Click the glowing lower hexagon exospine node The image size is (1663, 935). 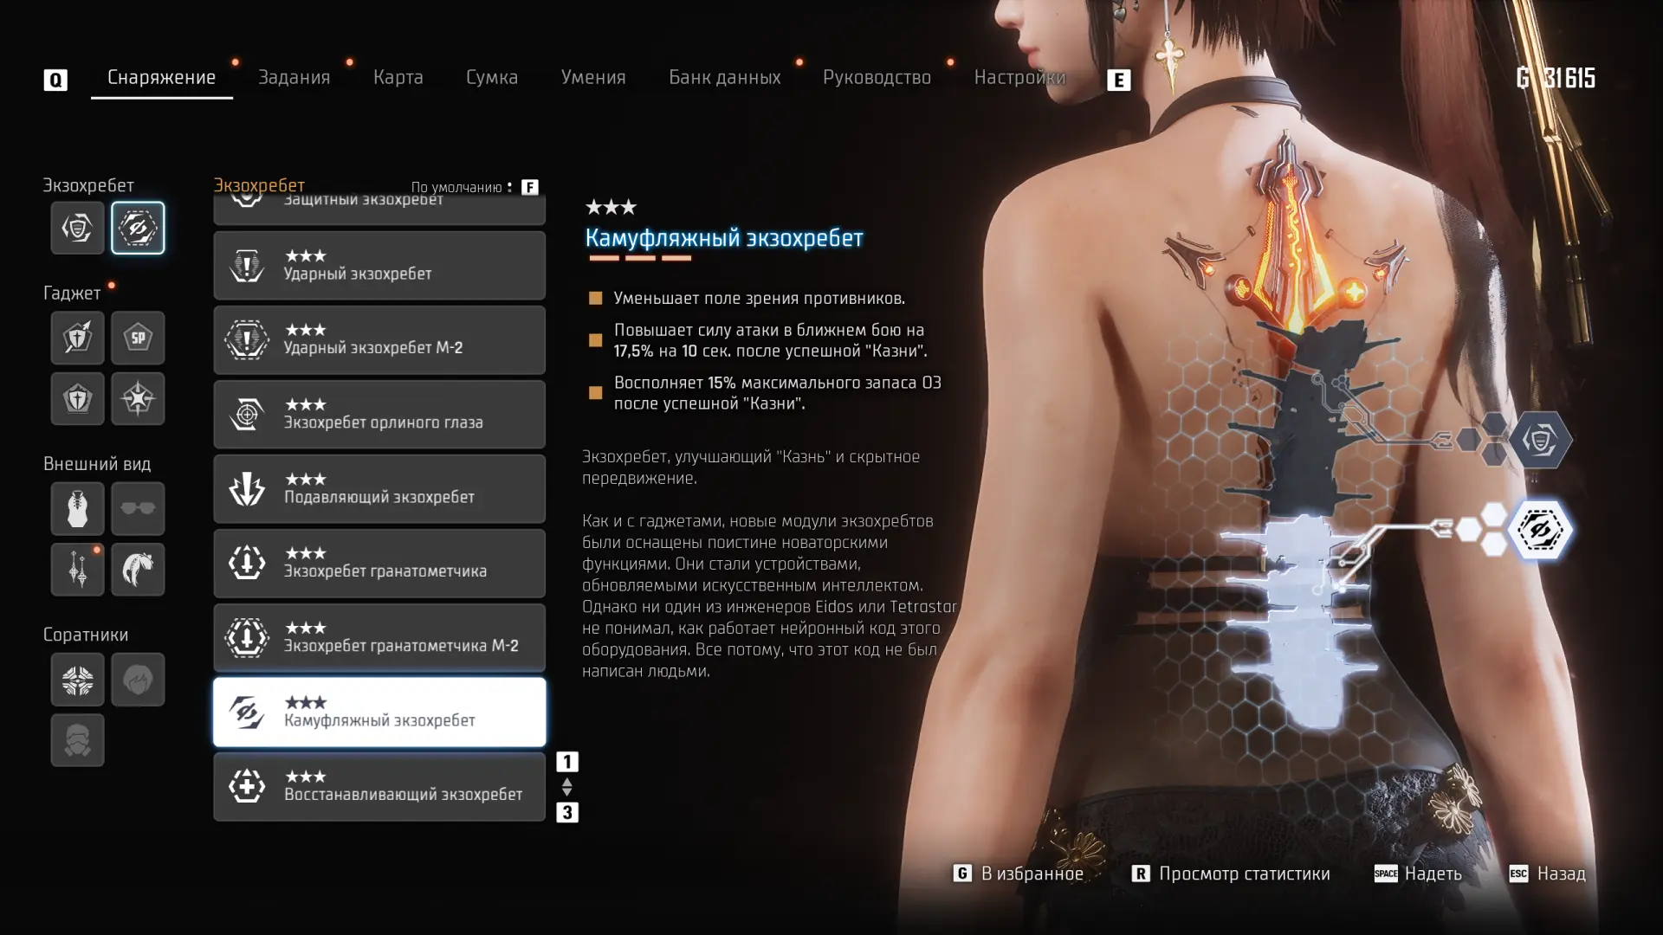(1540, 529)
